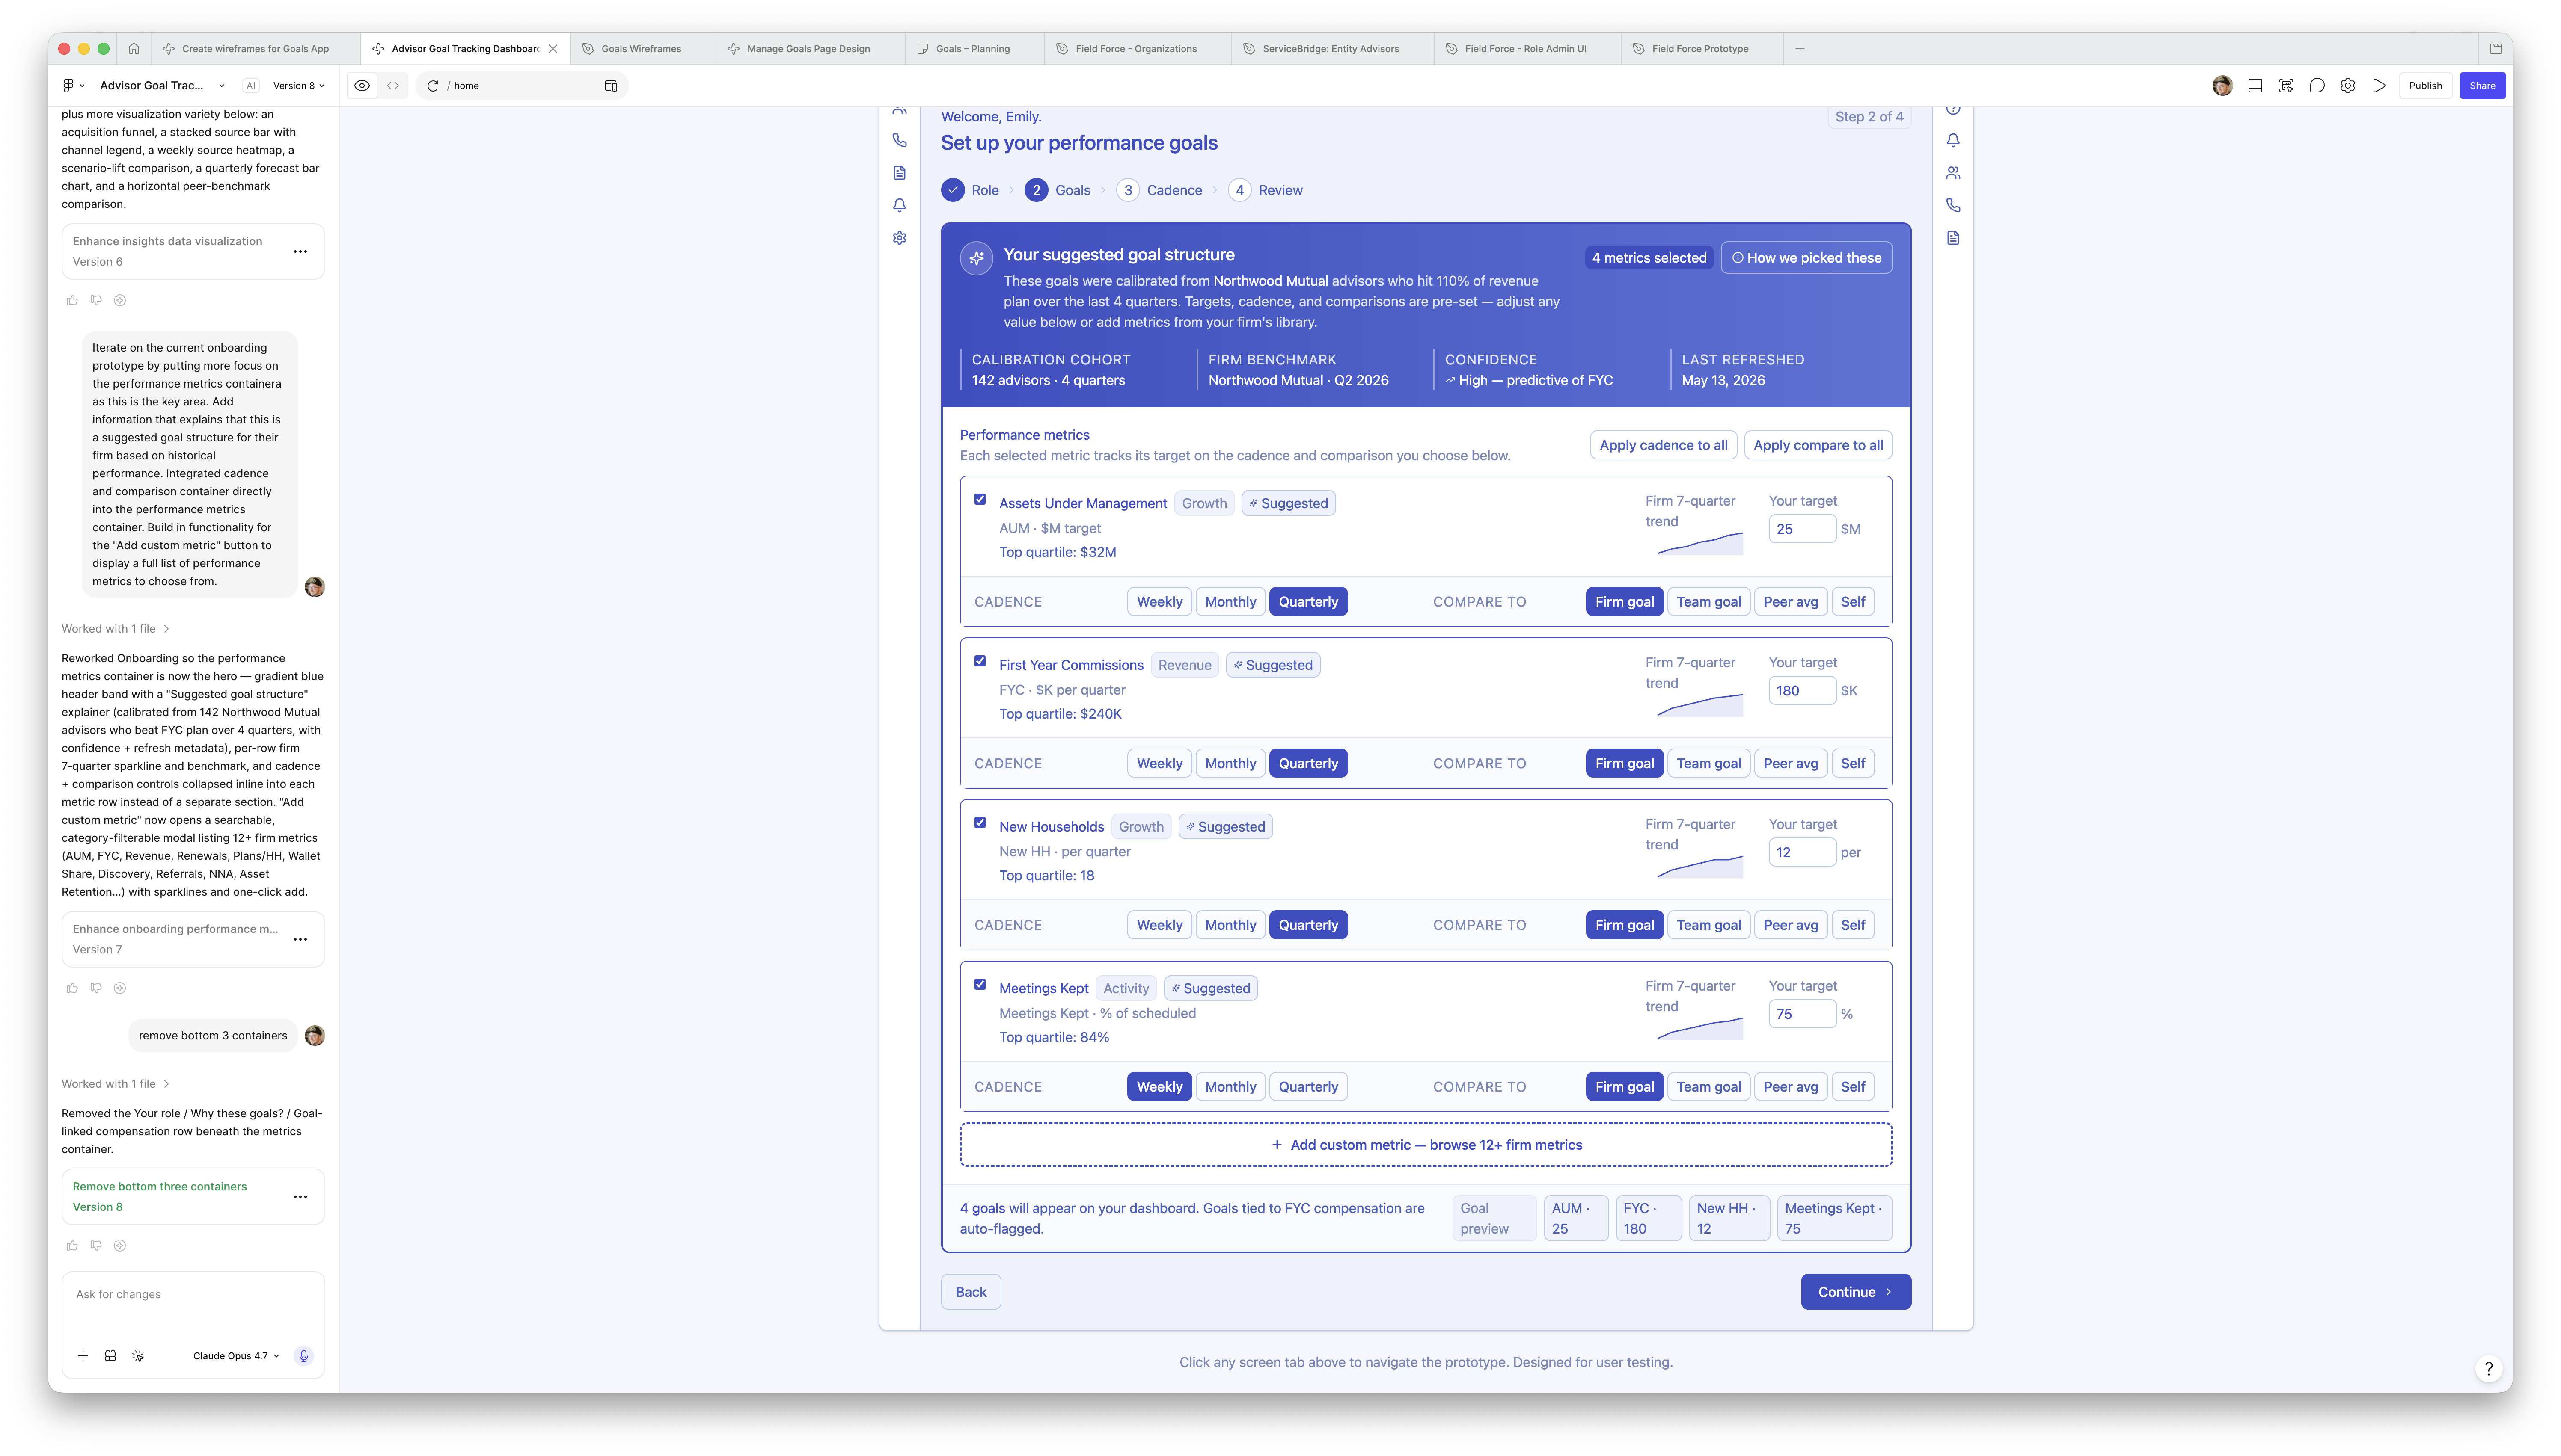This screenshot has width=2561, height=1456.
Task: Play the prototype presentation
Action: pos(2379,86)
